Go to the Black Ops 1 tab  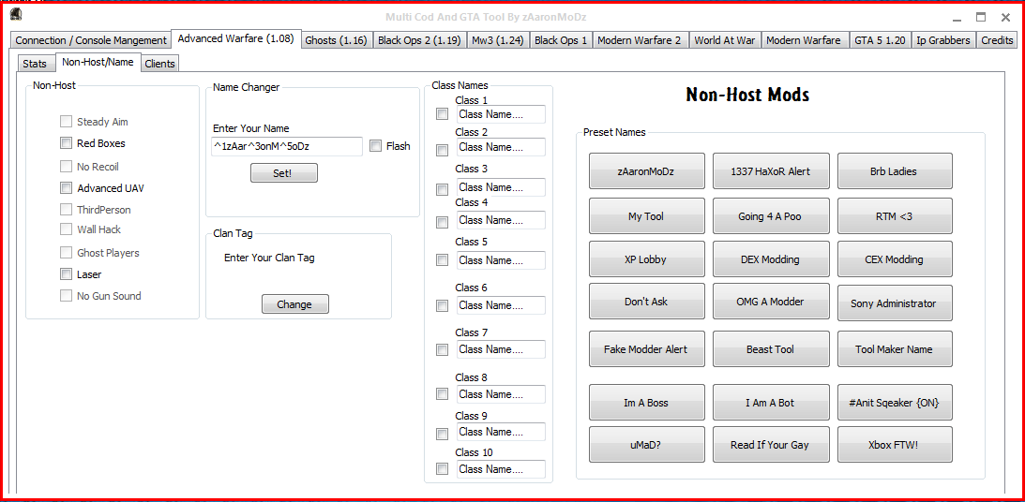pos(561,40)
